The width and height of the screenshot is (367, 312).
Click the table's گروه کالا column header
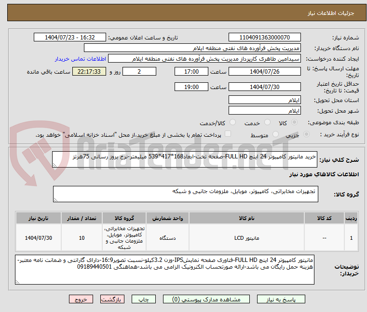(x=124, y=218)
